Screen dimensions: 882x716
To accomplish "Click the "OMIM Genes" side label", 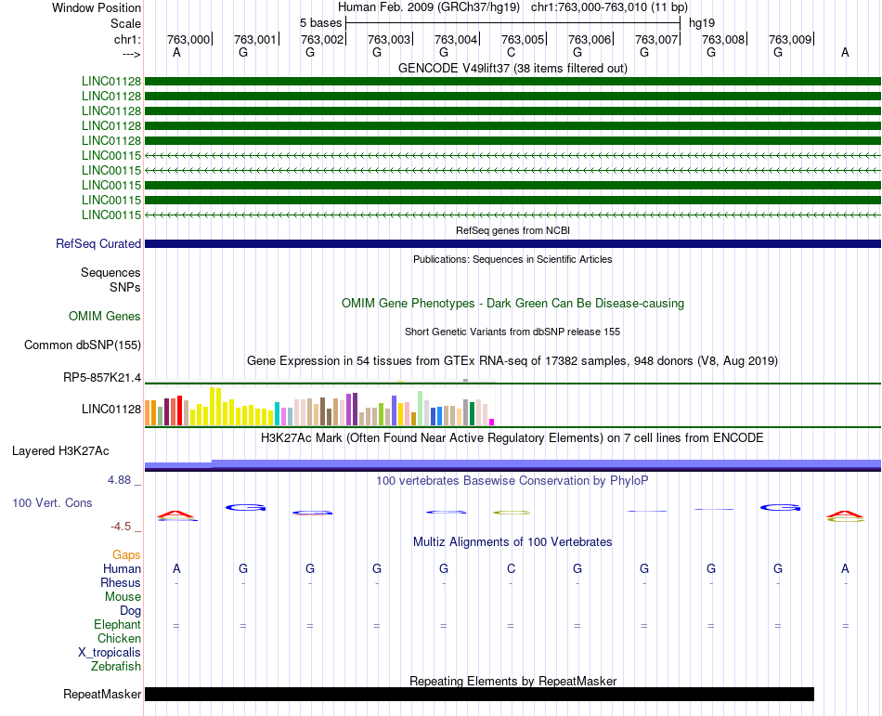I will point(105,316).
